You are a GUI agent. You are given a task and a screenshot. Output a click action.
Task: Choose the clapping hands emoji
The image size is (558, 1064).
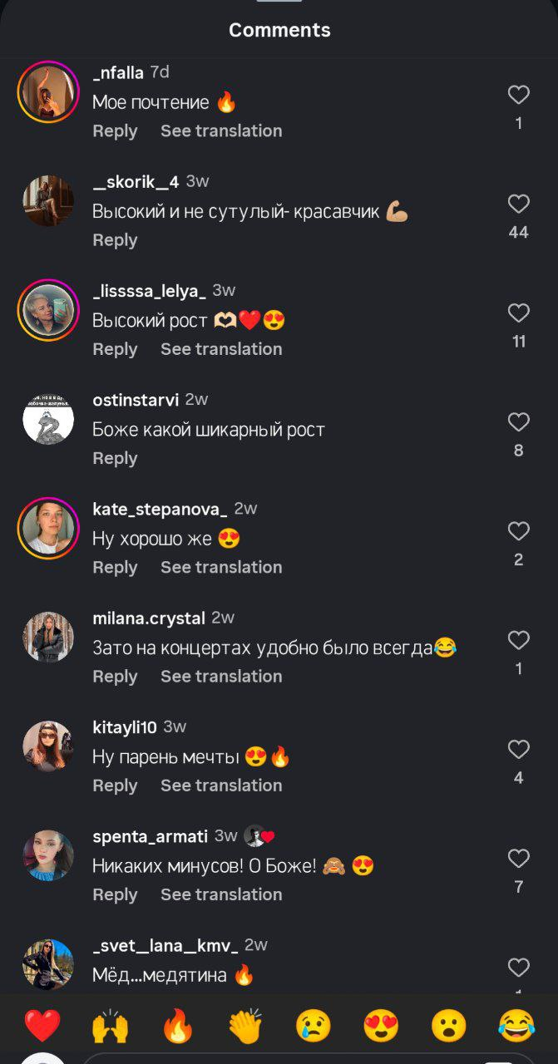tap(245, 1026)
